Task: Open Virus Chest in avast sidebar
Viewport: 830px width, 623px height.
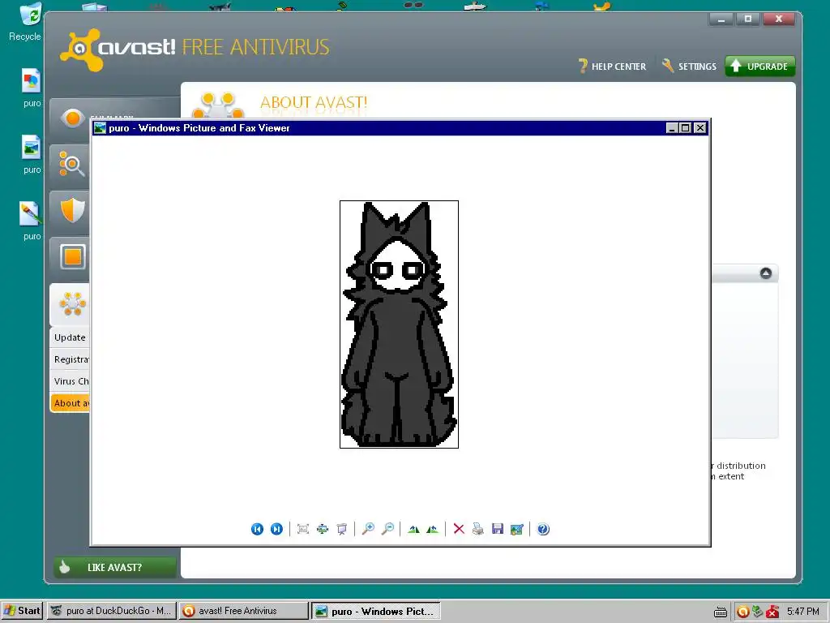Action: (70, 381)
